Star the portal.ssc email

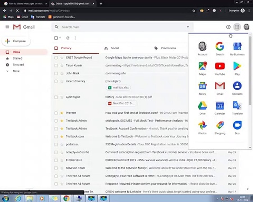point(62,144)
